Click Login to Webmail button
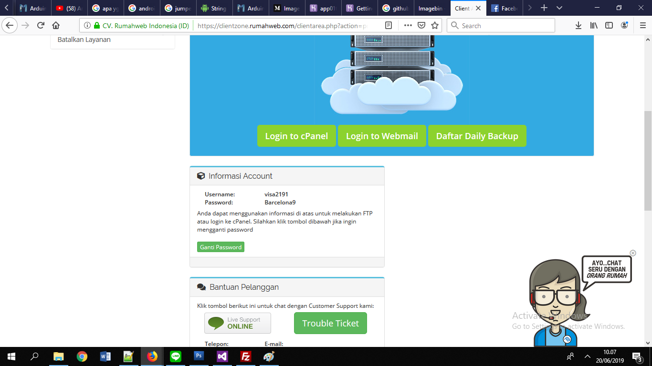Viewport: 652px width, 366px height. [x=382, y=136]
